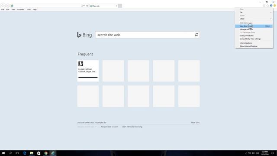This screenshot has width=277, height=156.
Task: Open a new blank tab button
Action: 120,6
